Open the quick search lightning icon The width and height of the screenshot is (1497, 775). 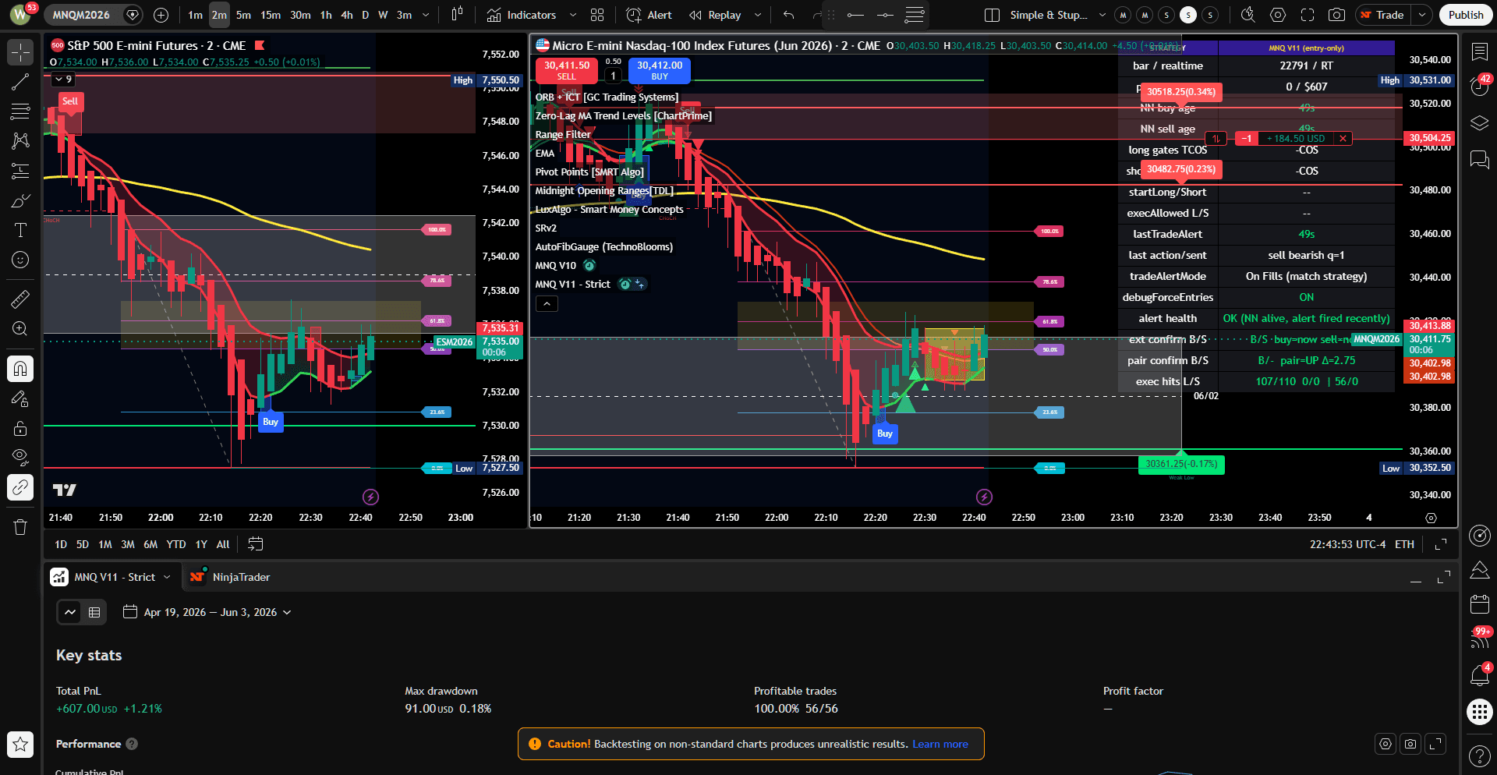(1248, 15)
